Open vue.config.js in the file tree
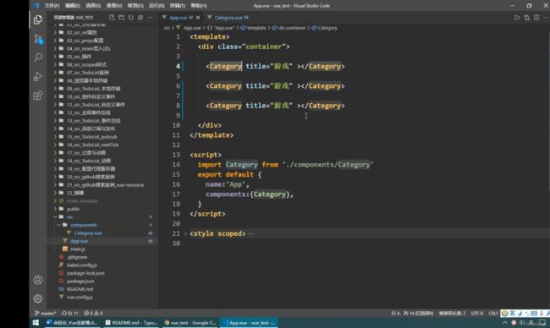The height and width of the screenshot is (328, 550). (x=80, y=298)
